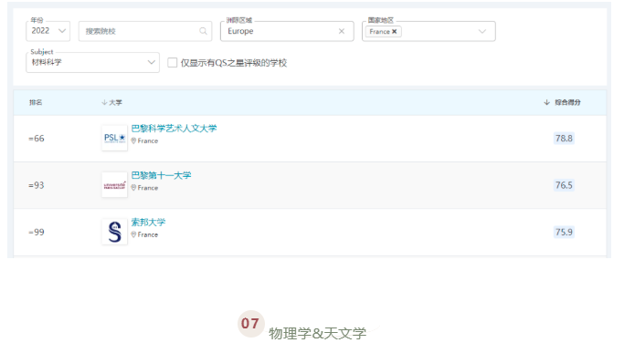Click the Paris-Saclay university logo
This screenshot has height=343, width=624.
click(x=114, y=185)
